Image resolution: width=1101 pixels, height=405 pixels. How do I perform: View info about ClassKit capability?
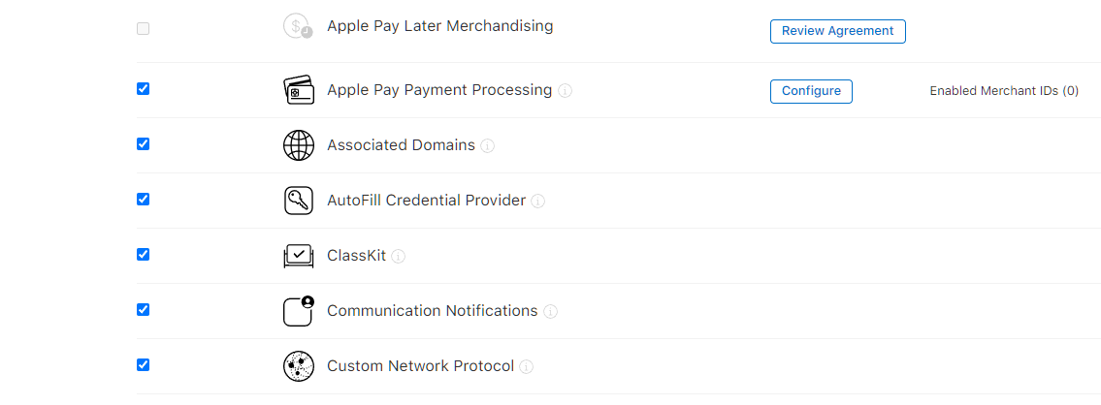pyautogui.click(x=399, y=257)
